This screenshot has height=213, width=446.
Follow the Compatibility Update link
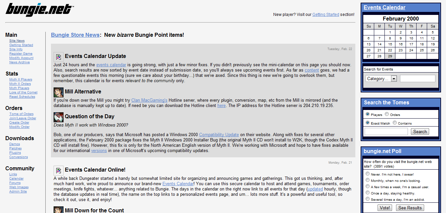pyautogui.click(x=219, y=135)
